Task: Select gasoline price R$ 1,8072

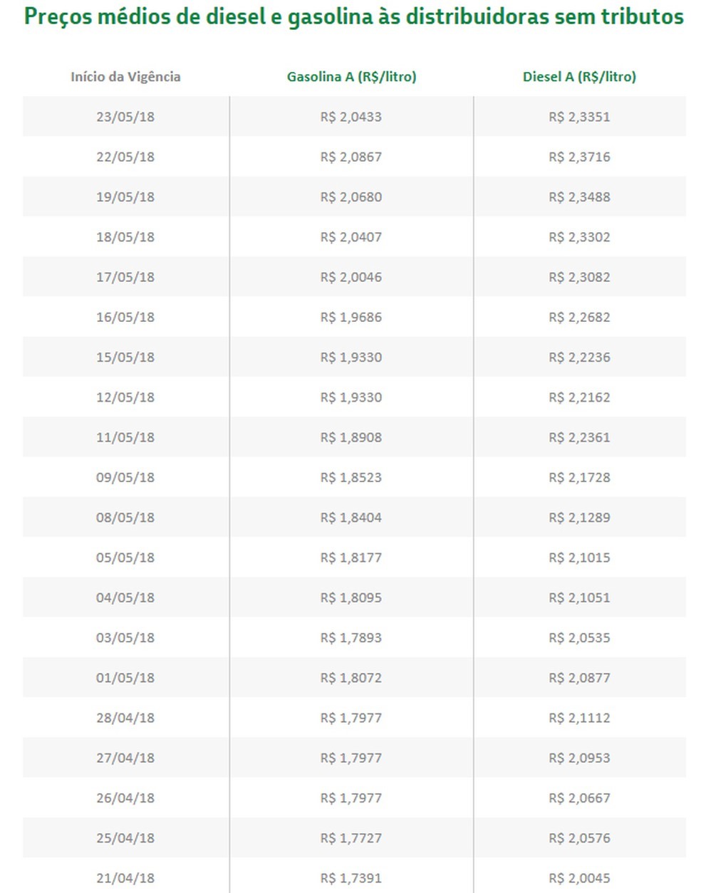Action: click(351, 678)
